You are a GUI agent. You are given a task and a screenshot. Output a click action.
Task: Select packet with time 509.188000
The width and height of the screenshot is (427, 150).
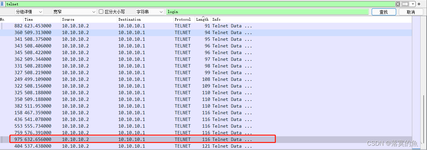[206, 99]
